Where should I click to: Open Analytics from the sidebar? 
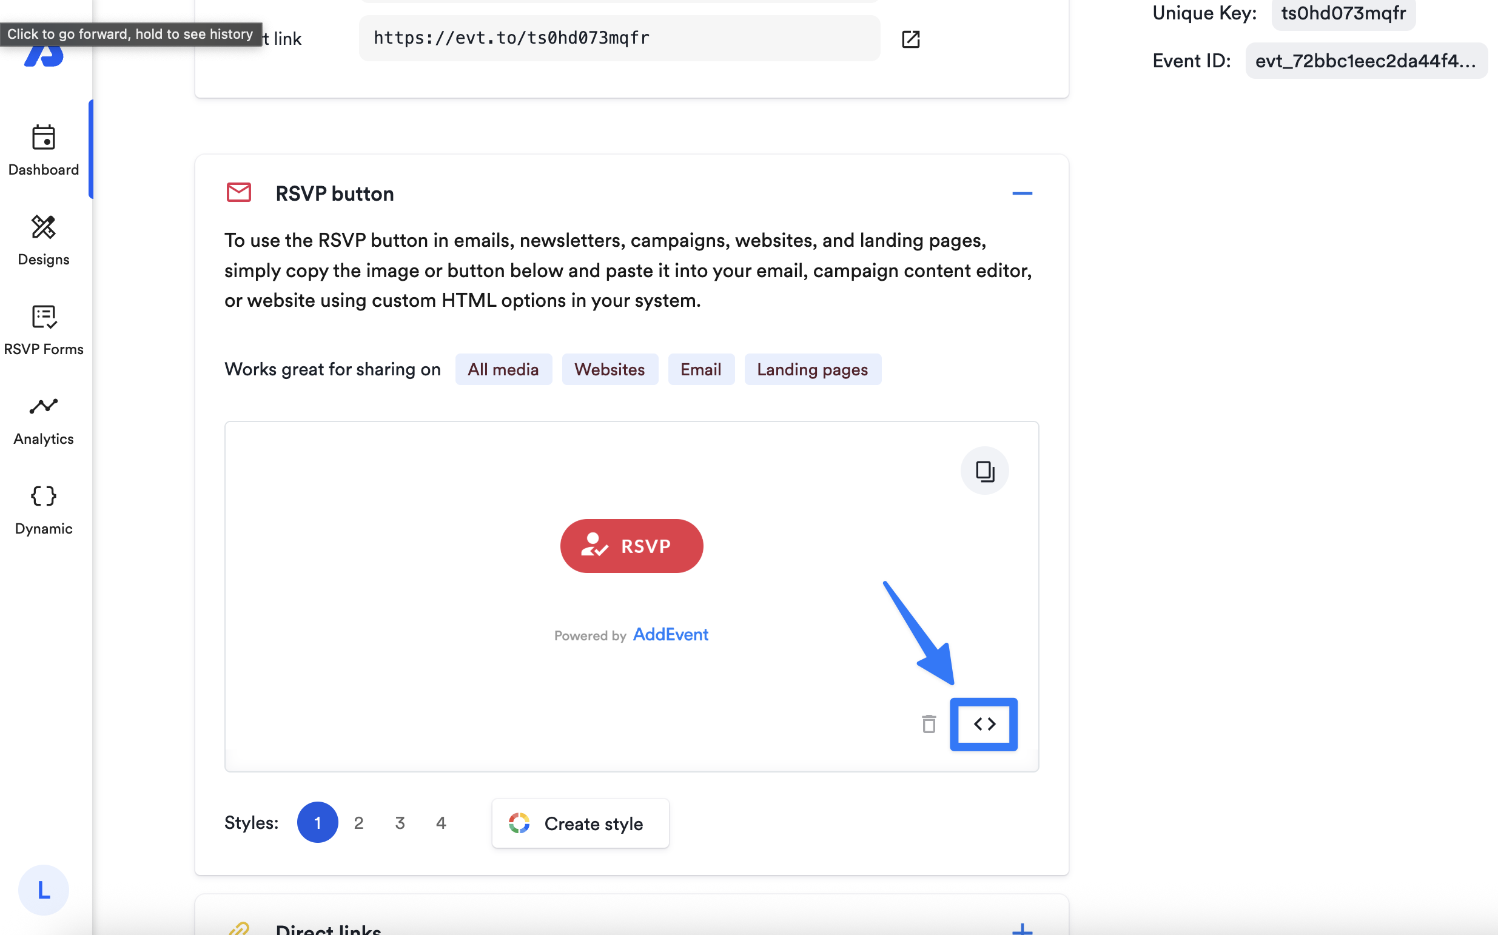click(x=43, y=420)
